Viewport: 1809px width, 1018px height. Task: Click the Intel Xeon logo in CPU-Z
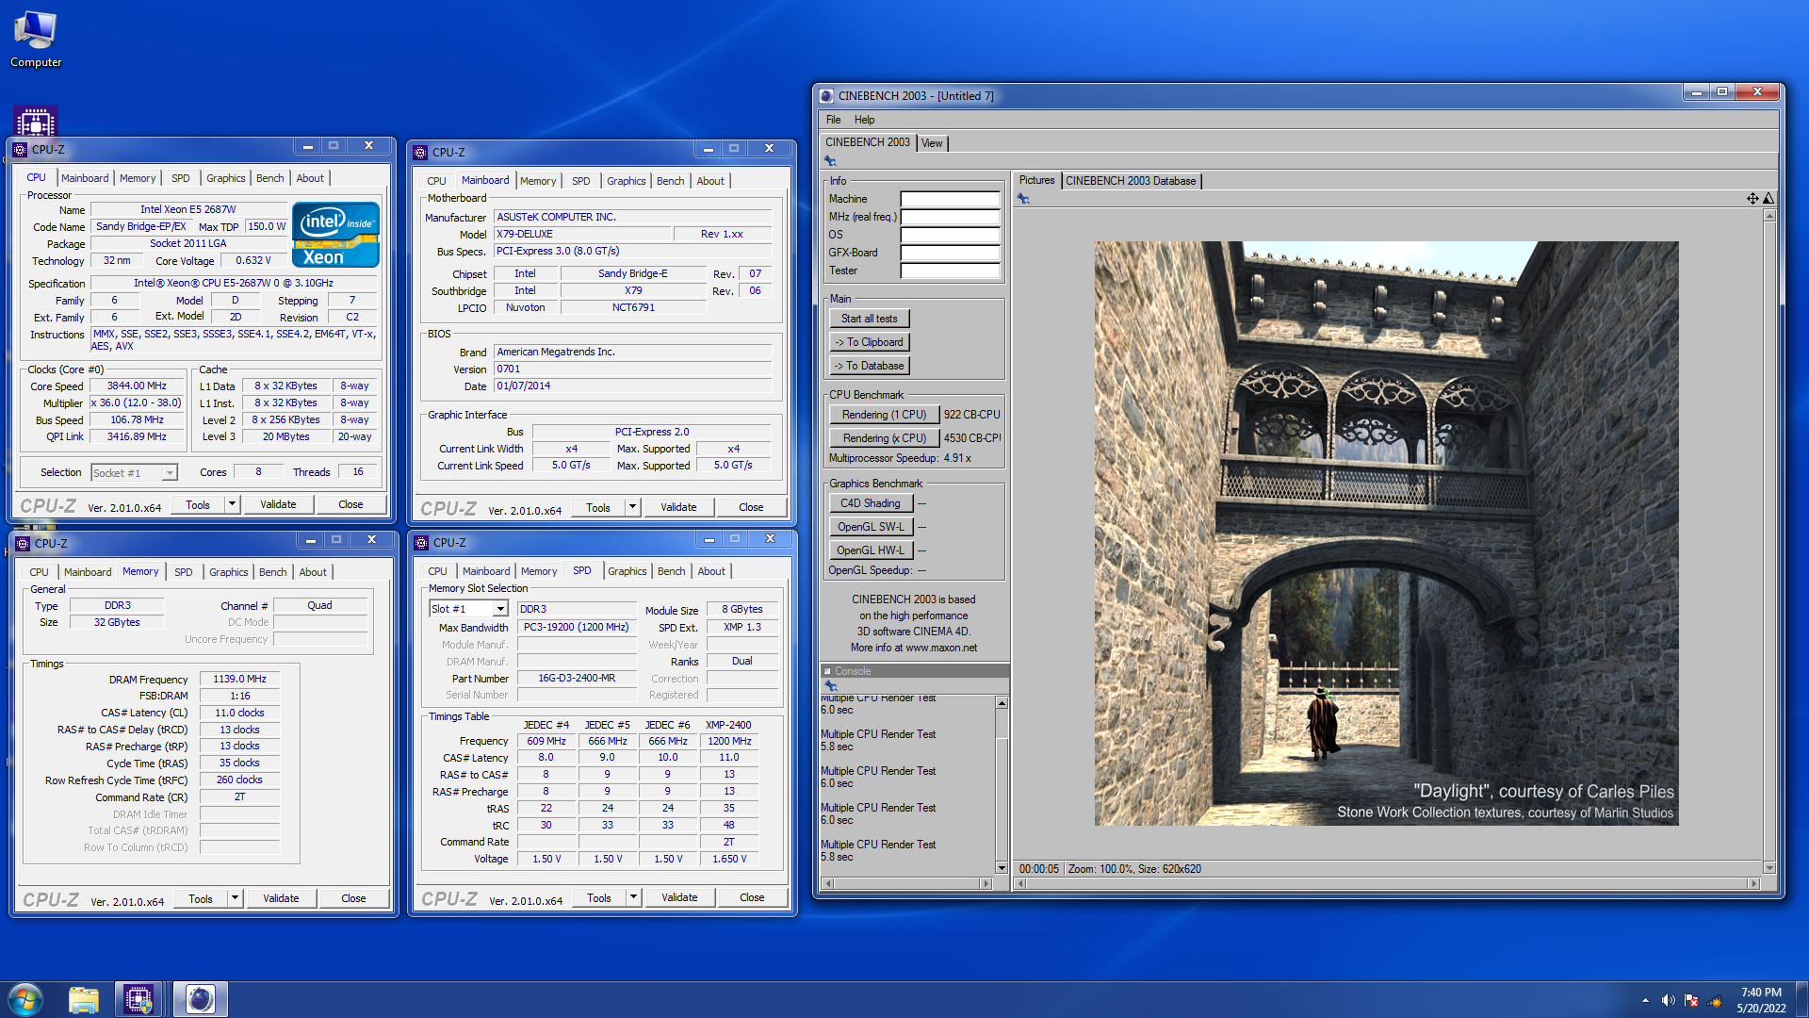[335, 235]
